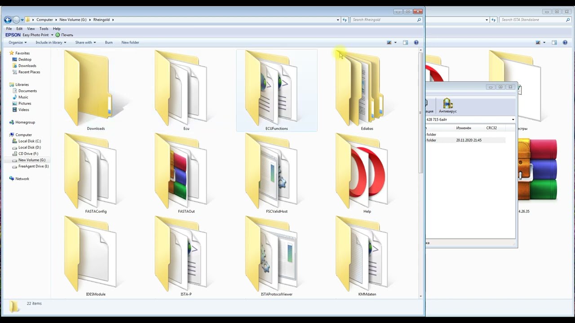Screen dimensions: 575x323
Task: Select FreeAgent Drive in sidebar
Action: click(x=33, y=166)
